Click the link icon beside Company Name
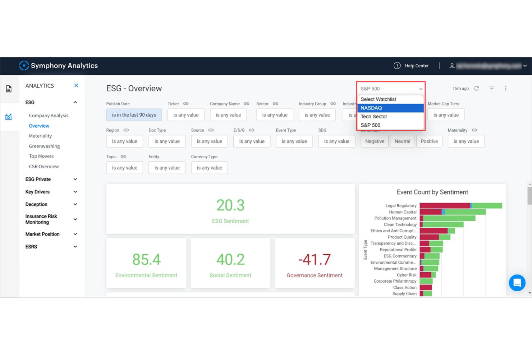Image resolution: width=532 pixels, height=355 pixels. point(247,104)
